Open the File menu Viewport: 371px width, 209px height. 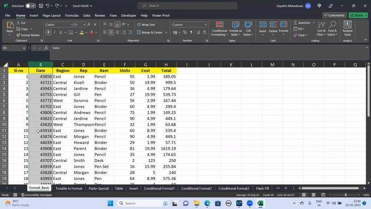[8, 16]
